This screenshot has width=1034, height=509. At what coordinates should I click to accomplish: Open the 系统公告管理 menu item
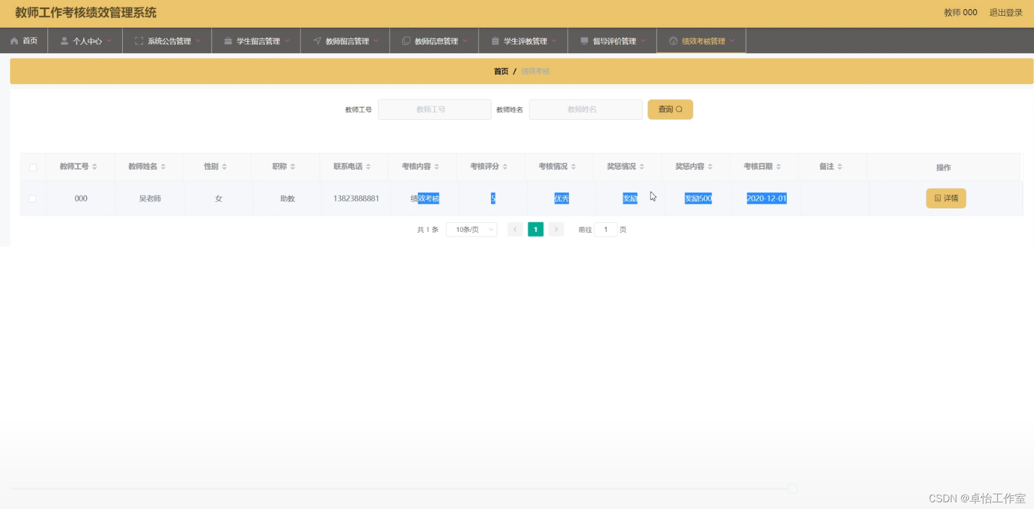coord(167,41)
